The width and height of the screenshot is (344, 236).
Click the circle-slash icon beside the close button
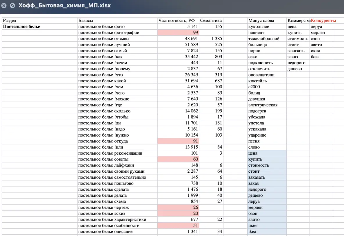12,6
